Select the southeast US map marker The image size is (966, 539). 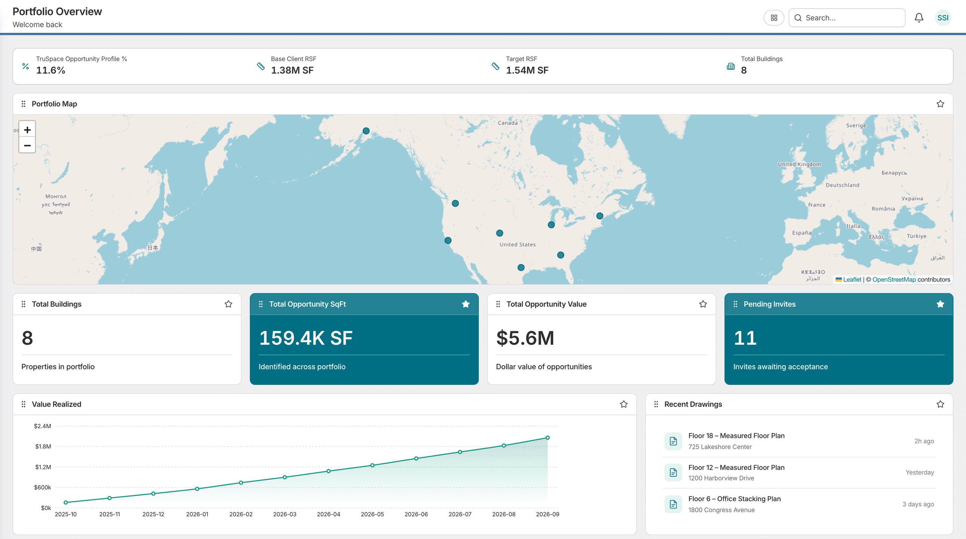pyautogui.click(x=560, y=255)
